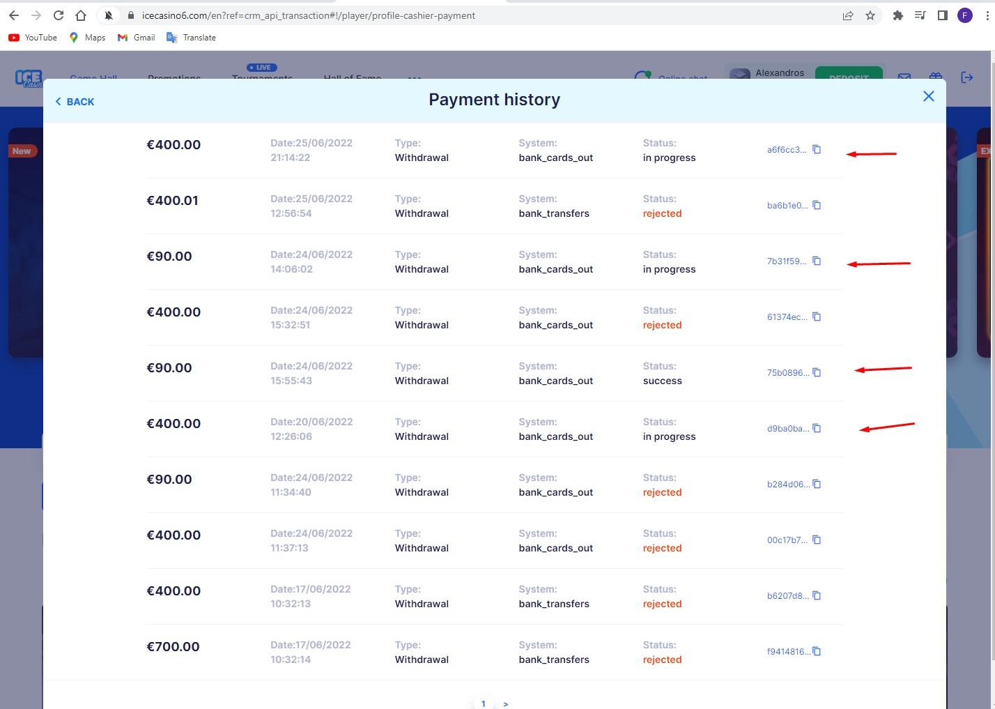Viewport: 995px width, 709px height.
Task: Go to next page of payment history
Action: click(506, 704)
